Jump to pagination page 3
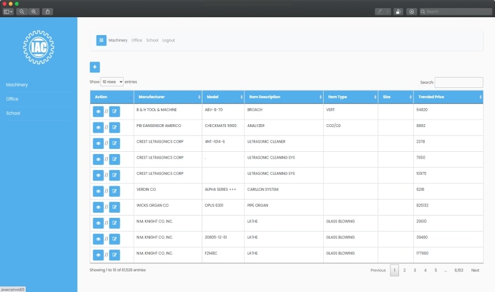Image resolution: width=495 pixels, height=292 pixels. [x=415, y=270]
